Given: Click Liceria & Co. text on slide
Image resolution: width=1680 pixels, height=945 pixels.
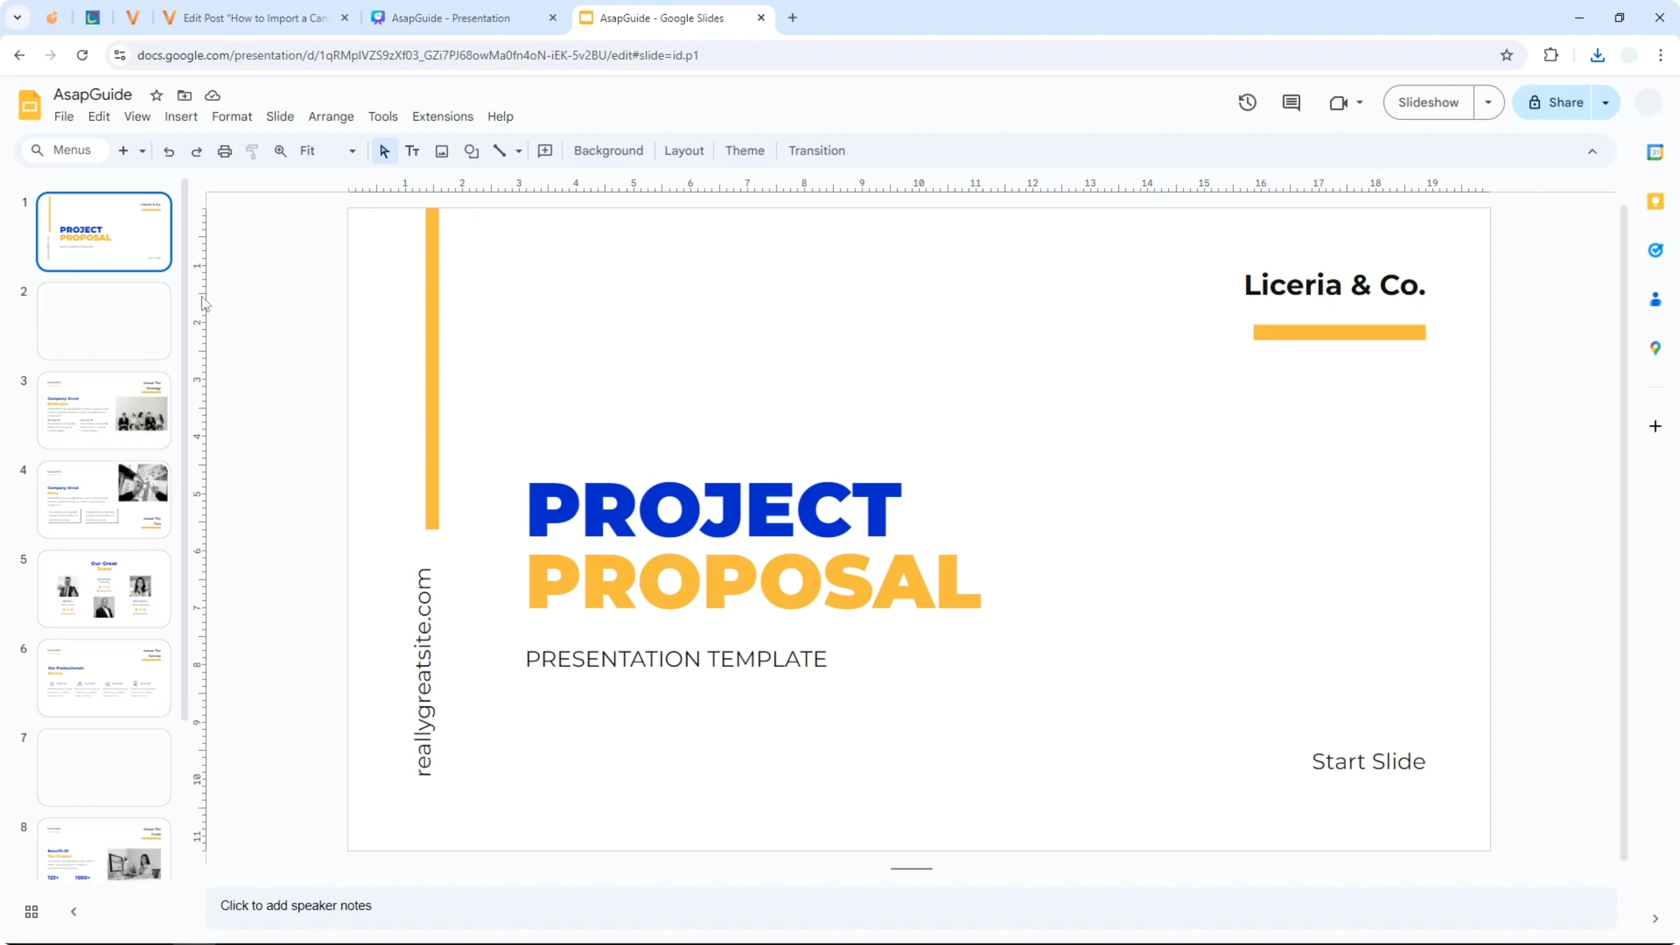Looking at the screenshot, I should pyautogui.click(x=1334, y=285).
